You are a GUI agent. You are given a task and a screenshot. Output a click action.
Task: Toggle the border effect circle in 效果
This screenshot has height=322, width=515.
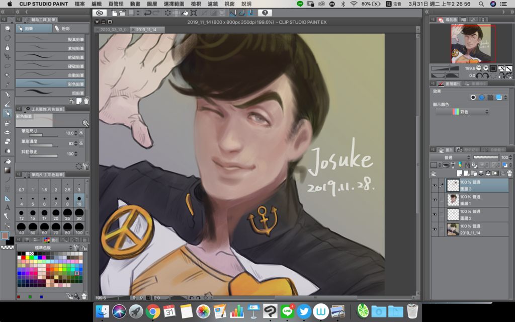pyautogui.click(x=473, y=97)
